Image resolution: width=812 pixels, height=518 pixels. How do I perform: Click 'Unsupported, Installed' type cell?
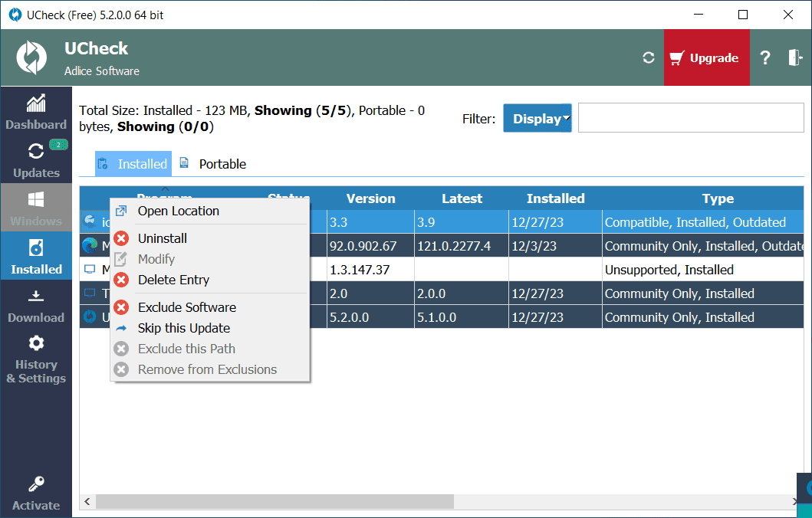(702, 270)
